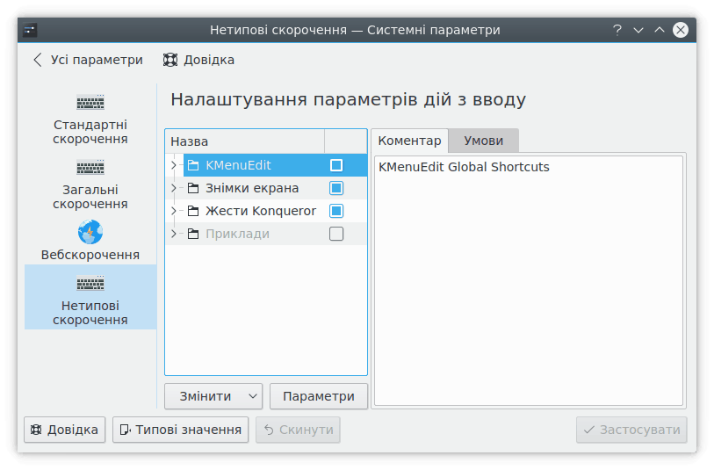
Task: Select the Нетипові скорочення keyboard icon
Action: (x=90, y=284)
